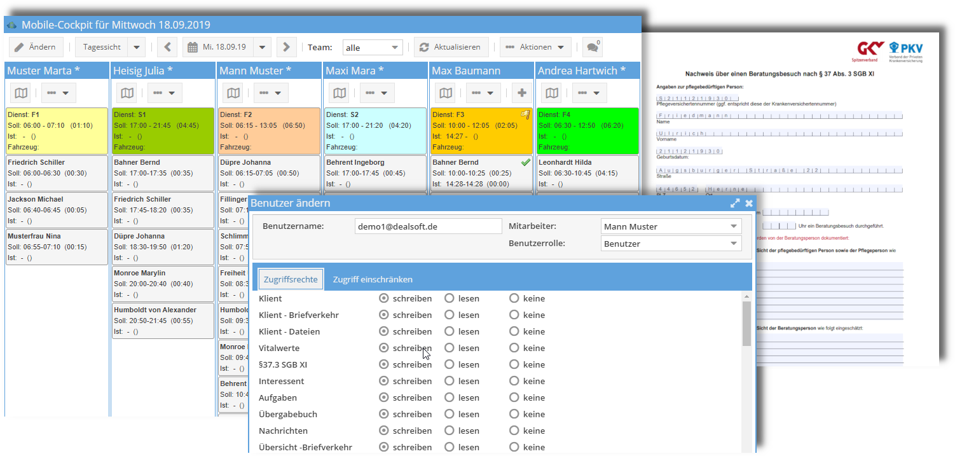Click the Ändern button
This screenshot has height=456, width=955.
coord(37,46)
